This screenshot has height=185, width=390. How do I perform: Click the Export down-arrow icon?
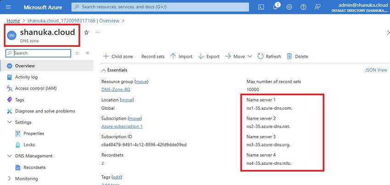tap(201, 56)
